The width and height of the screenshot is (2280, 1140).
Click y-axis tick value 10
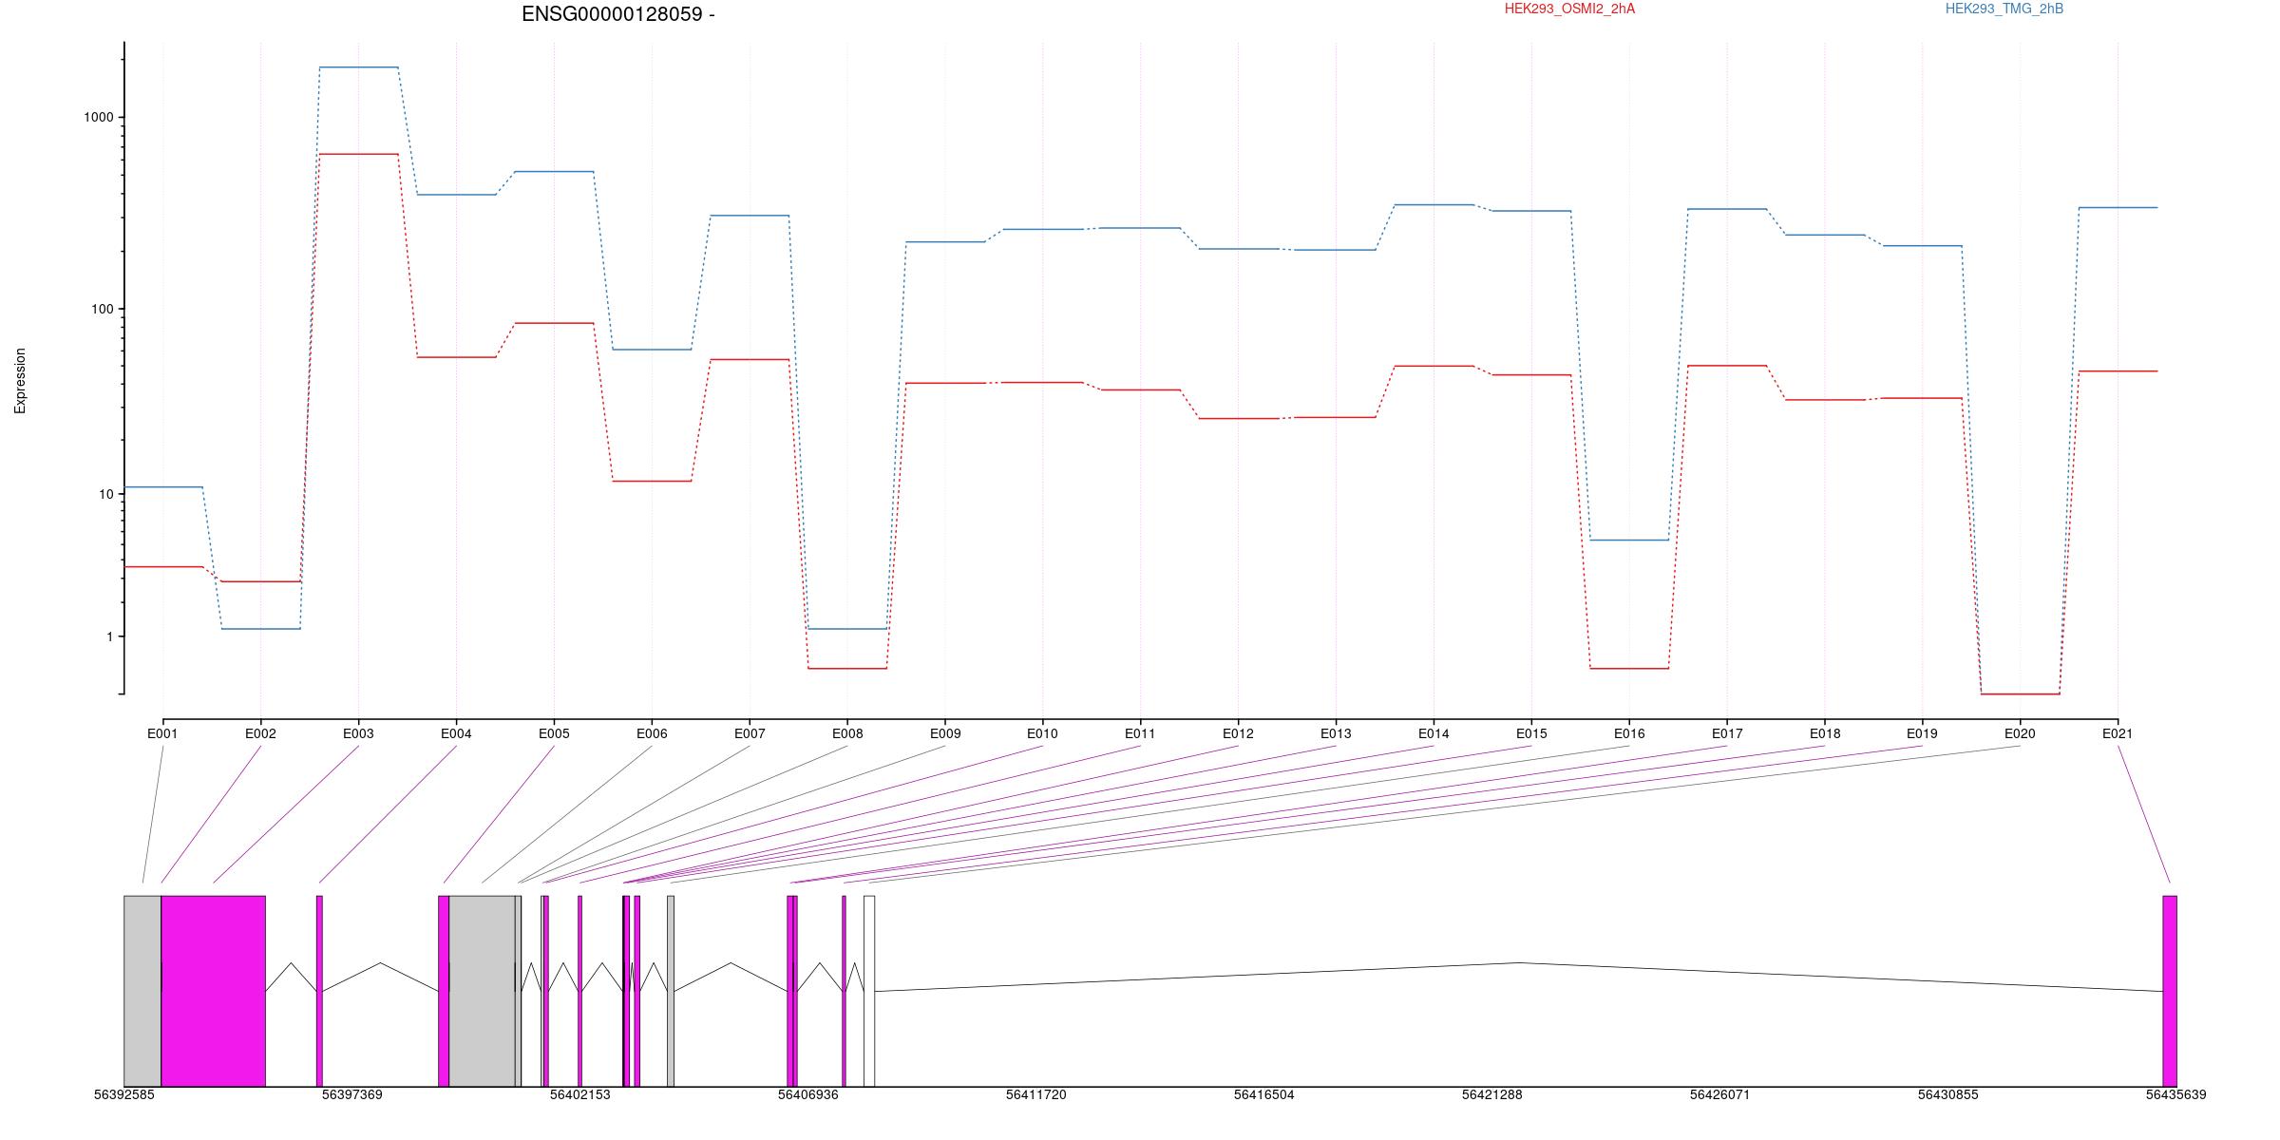(x=106, y=494)
